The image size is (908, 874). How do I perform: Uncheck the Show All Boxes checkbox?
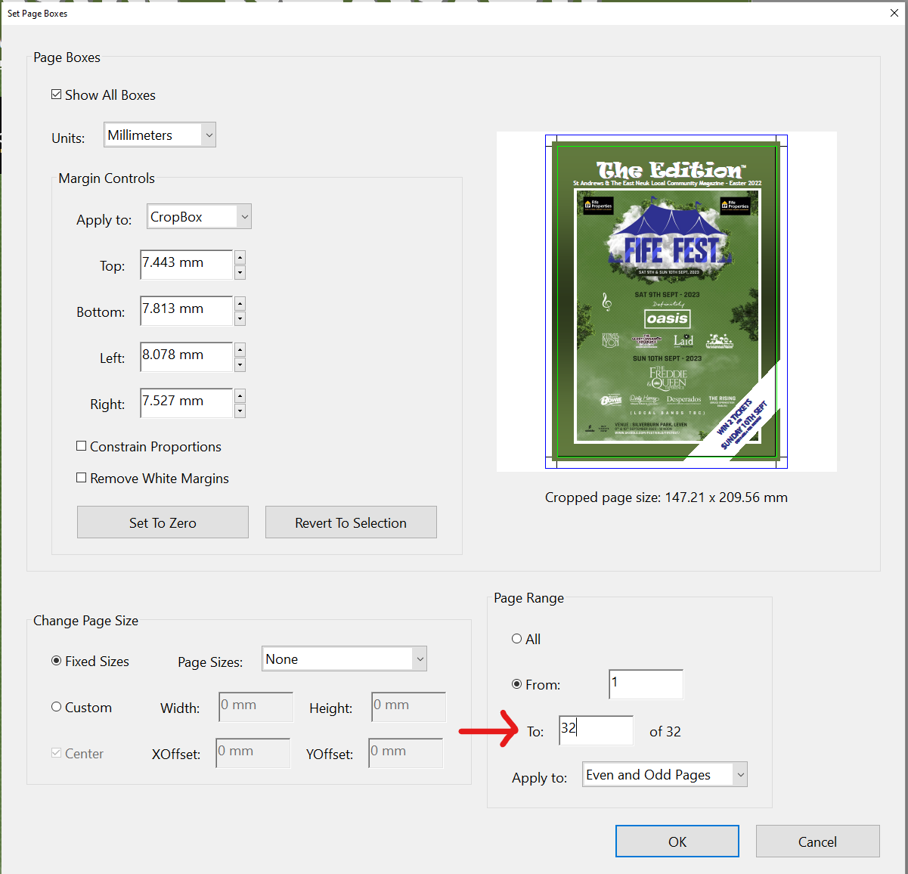[x=57, y=95]
